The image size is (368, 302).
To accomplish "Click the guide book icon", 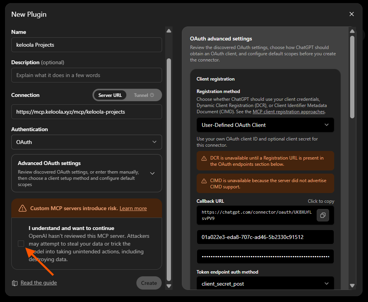I will pos(14,283).
